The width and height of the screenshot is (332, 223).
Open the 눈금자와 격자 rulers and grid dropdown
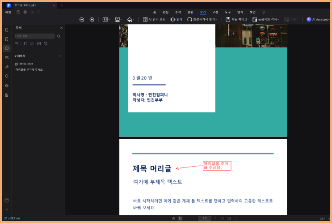(x=265, y=20)
